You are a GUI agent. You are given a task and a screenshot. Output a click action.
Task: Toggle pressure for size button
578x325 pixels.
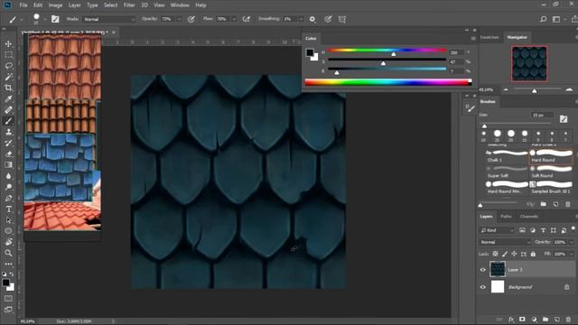[328, 19]
